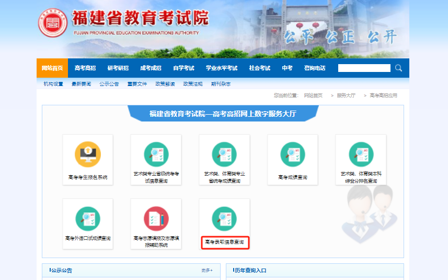Click the search magnifier icon in navbar

398,68
